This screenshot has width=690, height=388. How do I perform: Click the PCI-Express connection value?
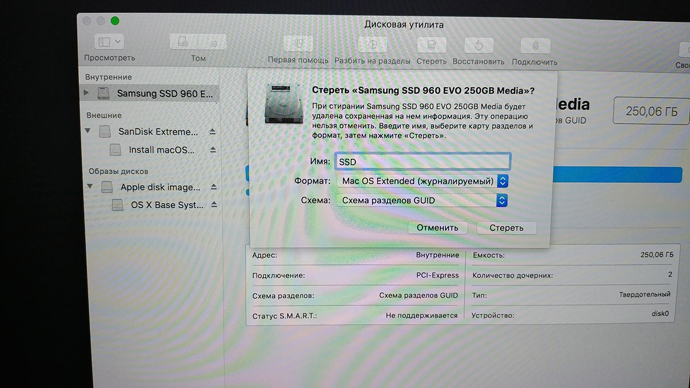coord(438,275)
